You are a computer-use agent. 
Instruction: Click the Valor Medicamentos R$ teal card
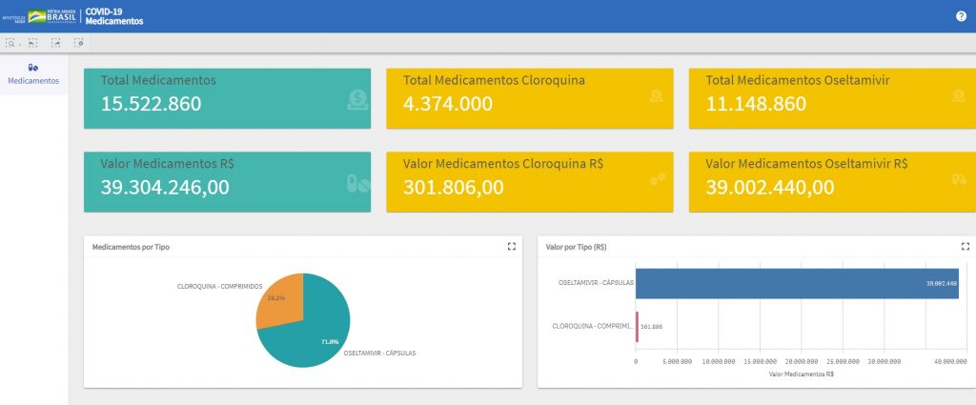click(x=227, y=181)
